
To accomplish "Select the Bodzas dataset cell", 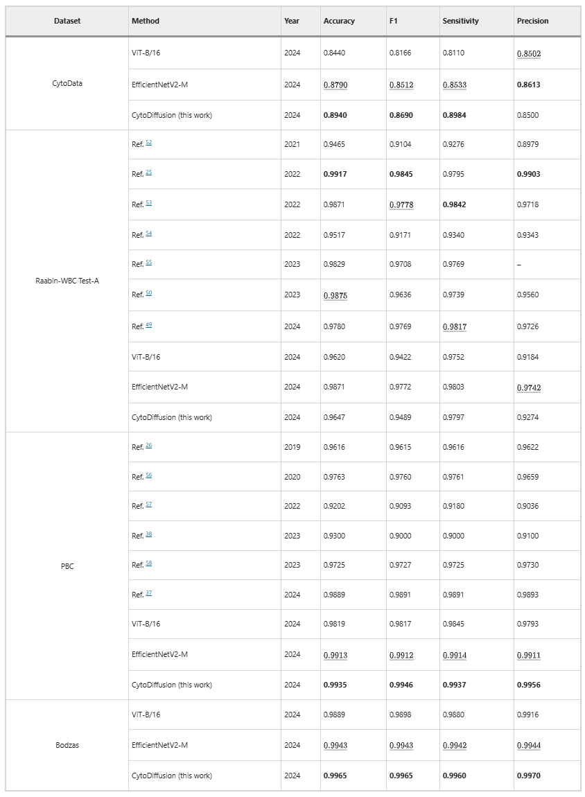I will (x=67, y=746).
